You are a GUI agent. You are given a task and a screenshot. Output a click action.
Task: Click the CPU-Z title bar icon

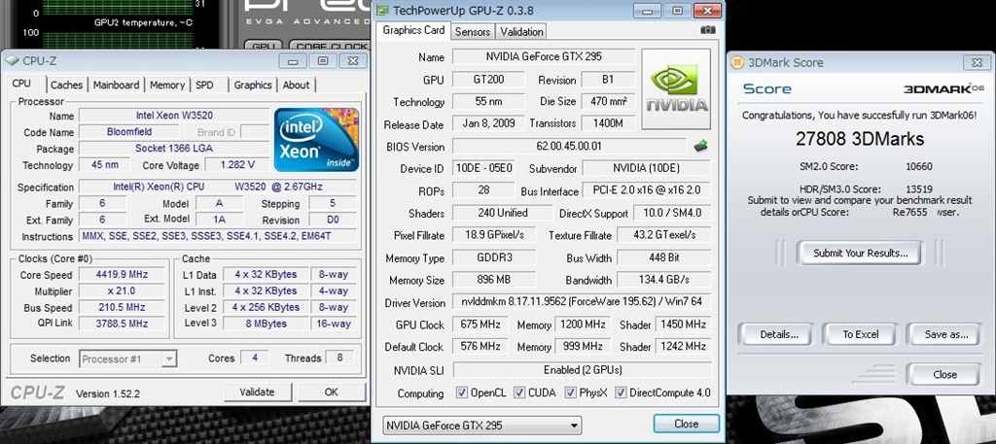click(x=12, y=61)
